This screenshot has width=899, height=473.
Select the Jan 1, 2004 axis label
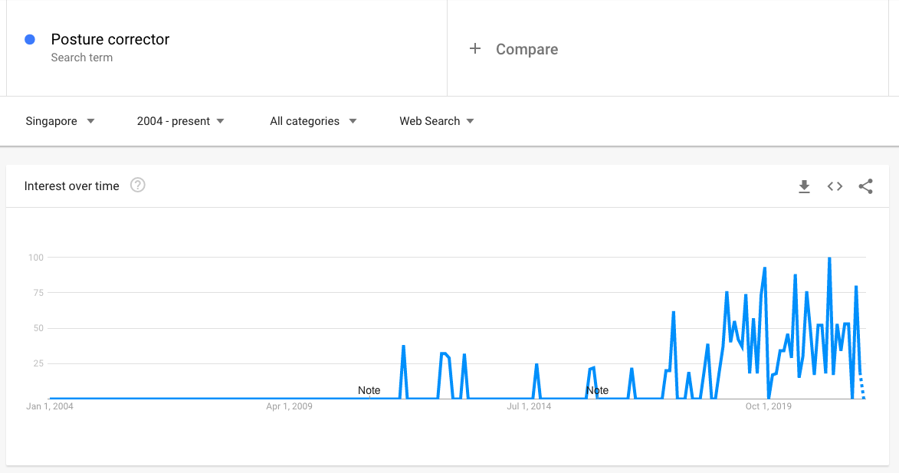[x=50, y=406]
